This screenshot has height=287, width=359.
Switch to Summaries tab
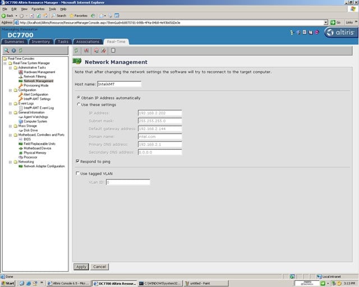(x=14, y=41)
